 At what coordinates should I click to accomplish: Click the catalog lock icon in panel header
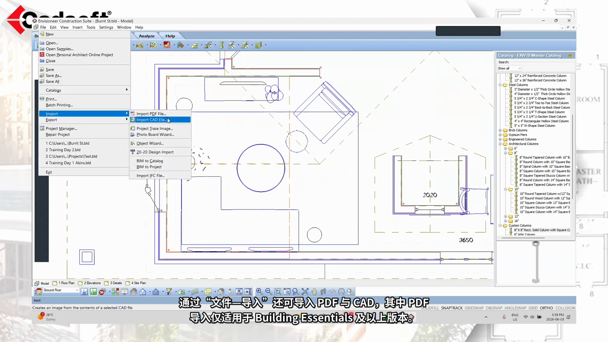tap(570, 55)
